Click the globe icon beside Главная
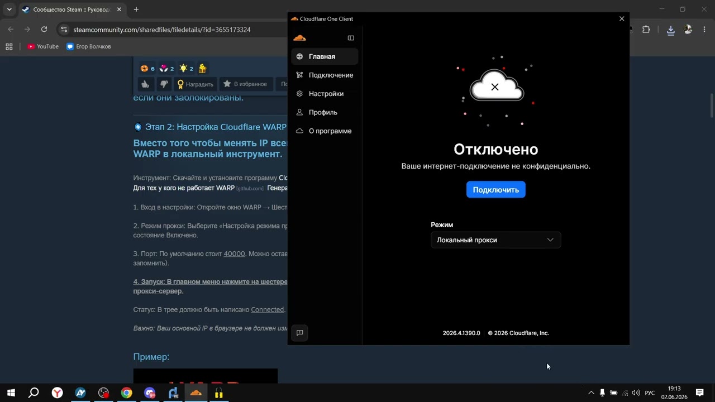The height and width of the screenshot is (402, 715). click(299, 56)
